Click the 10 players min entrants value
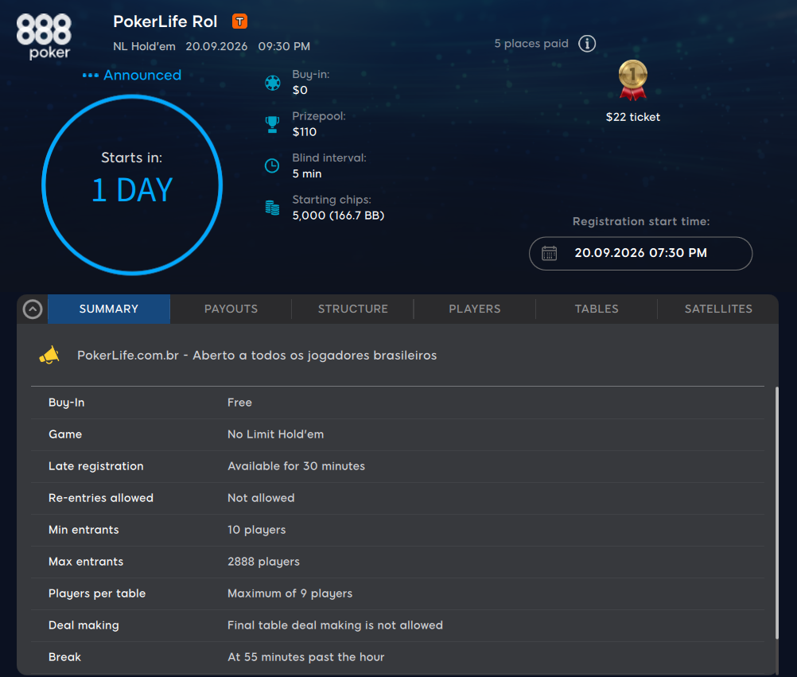The image size is (797, 677). 257,530
